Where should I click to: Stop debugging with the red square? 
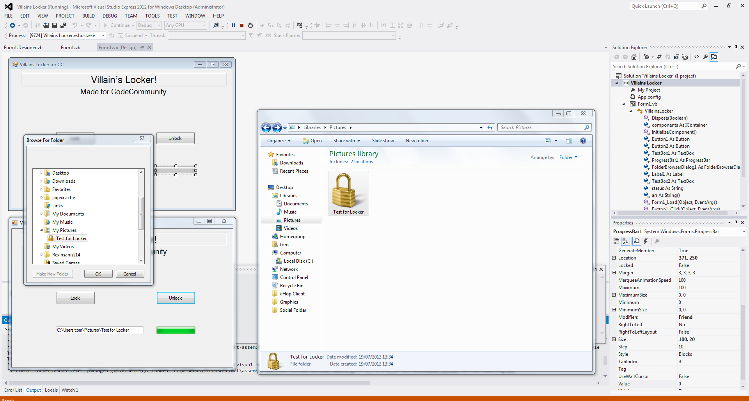coord(242,25)
